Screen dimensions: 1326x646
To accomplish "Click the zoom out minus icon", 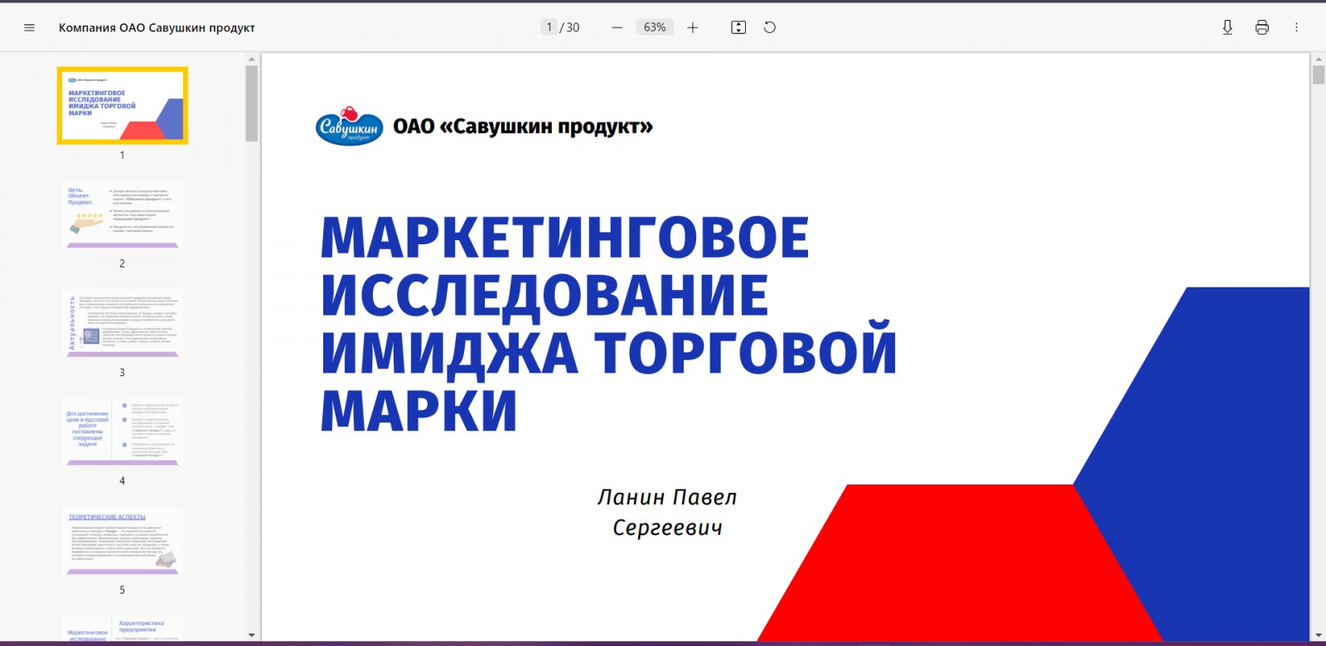I will pyautogui.click(x=617, y=27).
